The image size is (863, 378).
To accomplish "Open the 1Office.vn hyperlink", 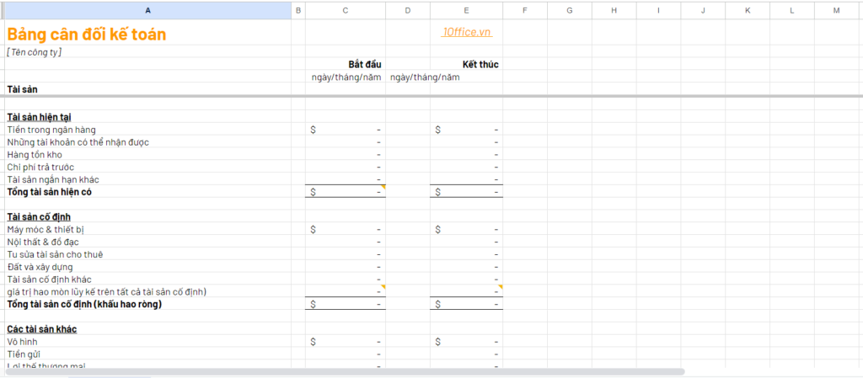I will click(466, 33).
